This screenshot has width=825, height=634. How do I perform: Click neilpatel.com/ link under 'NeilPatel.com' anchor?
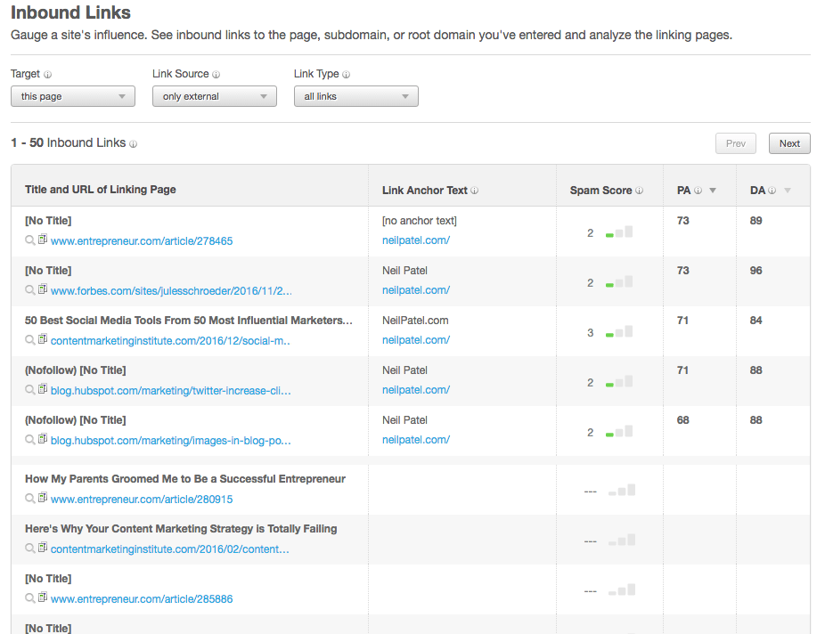[x=416, y=340]
